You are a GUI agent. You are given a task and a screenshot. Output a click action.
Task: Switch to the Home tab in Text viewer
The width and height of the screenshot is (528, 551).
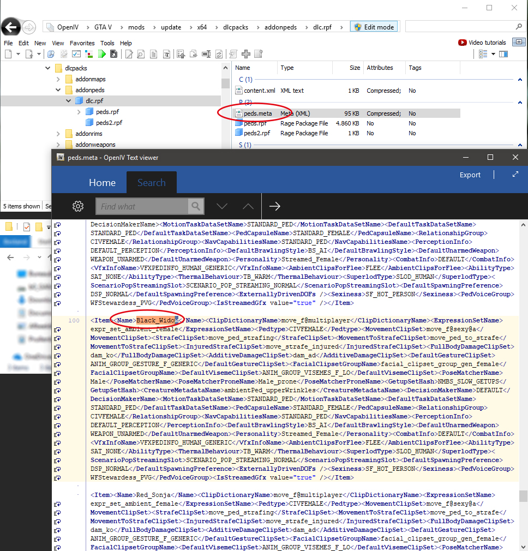click(102, 182)
